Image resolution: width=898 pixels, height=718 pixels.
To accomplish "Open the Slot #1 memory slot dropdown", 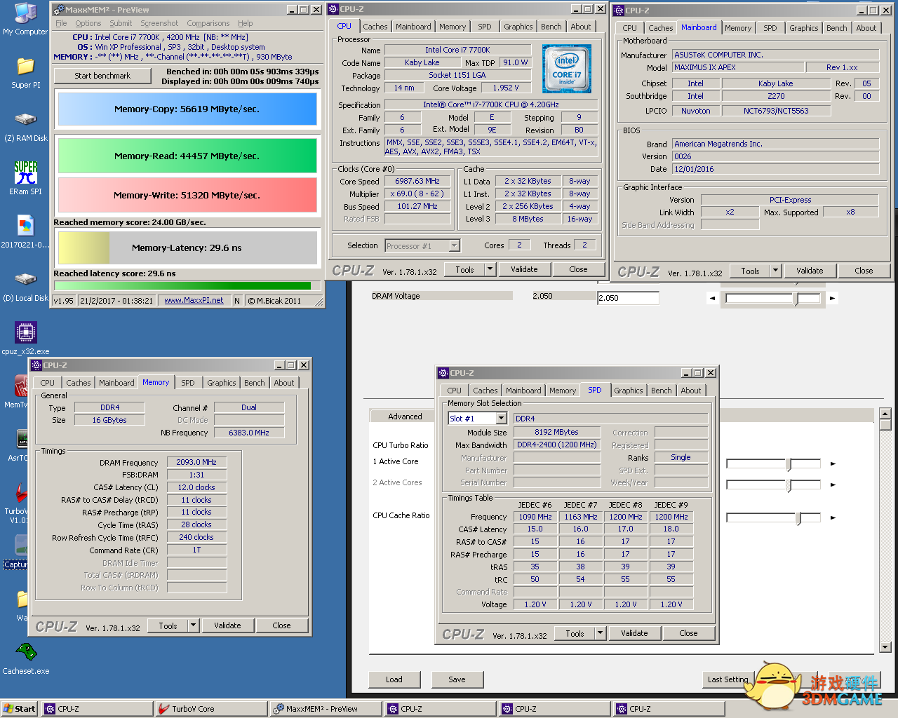I will coord(501,419).
